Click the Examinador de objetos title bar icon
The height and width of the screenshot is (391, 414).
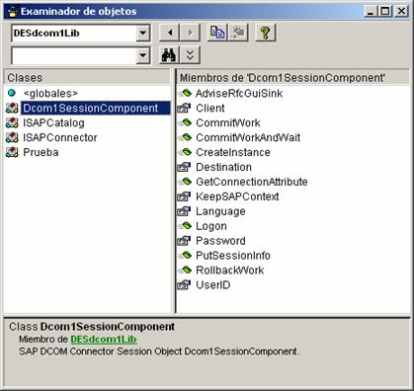pos(12,12)
